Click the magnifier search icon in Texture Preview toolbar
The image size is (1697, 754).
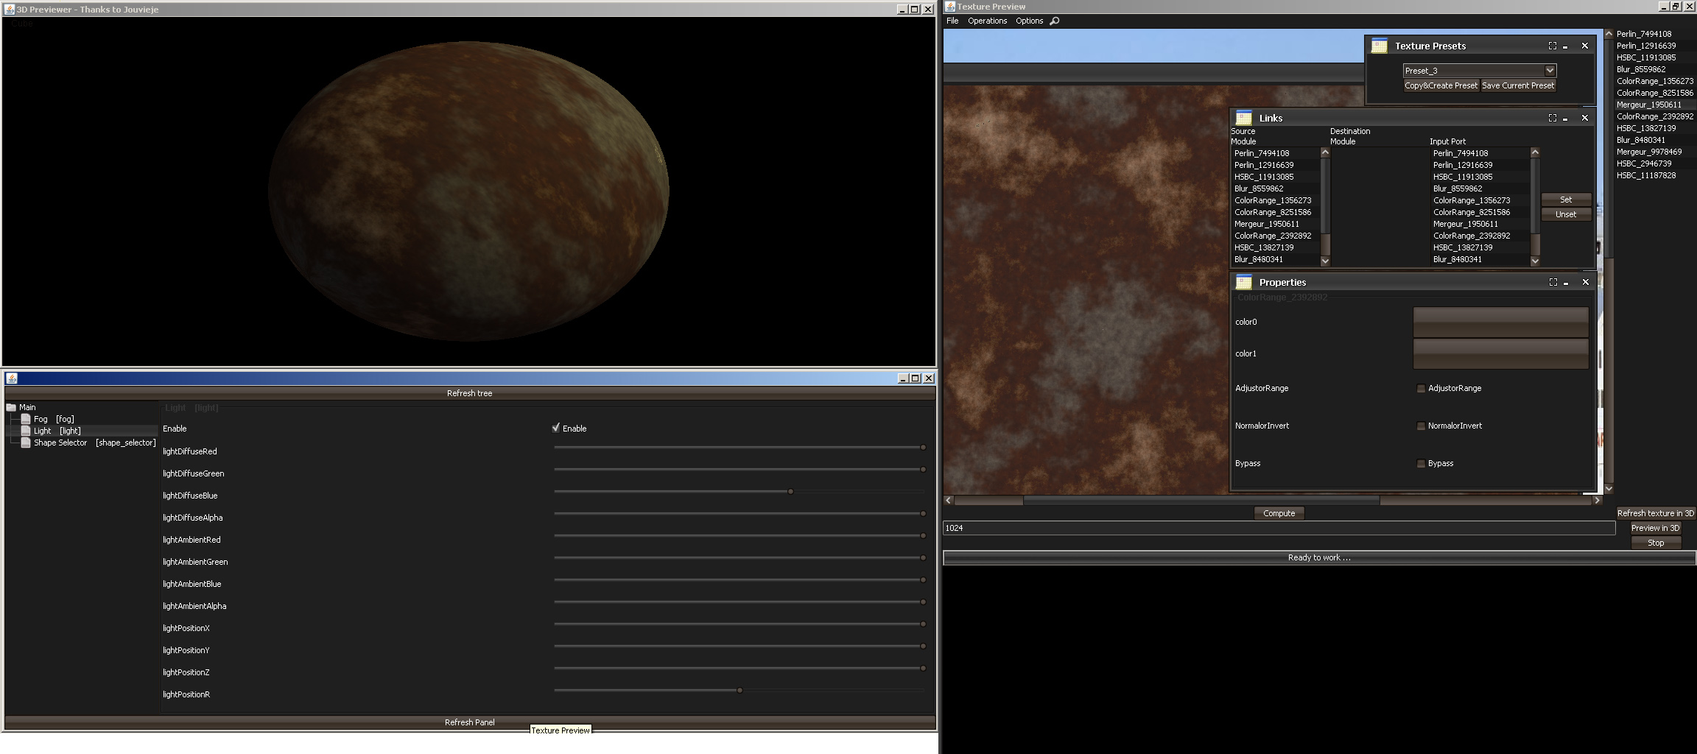(x=1055, y=21)
